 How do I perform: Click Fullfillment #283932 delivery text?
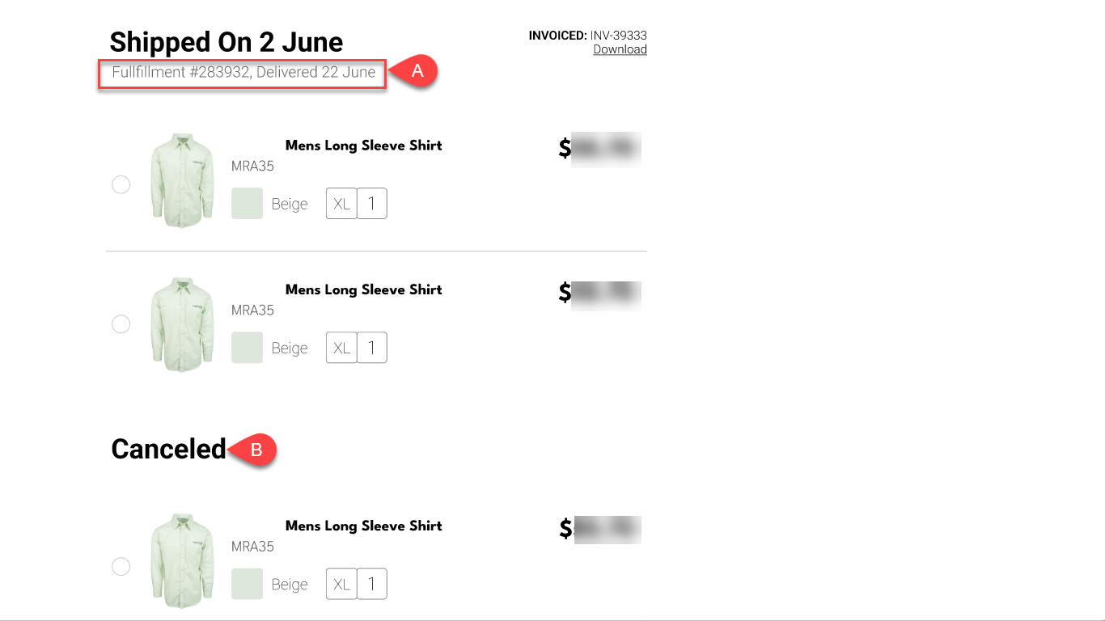click(243, 72)
